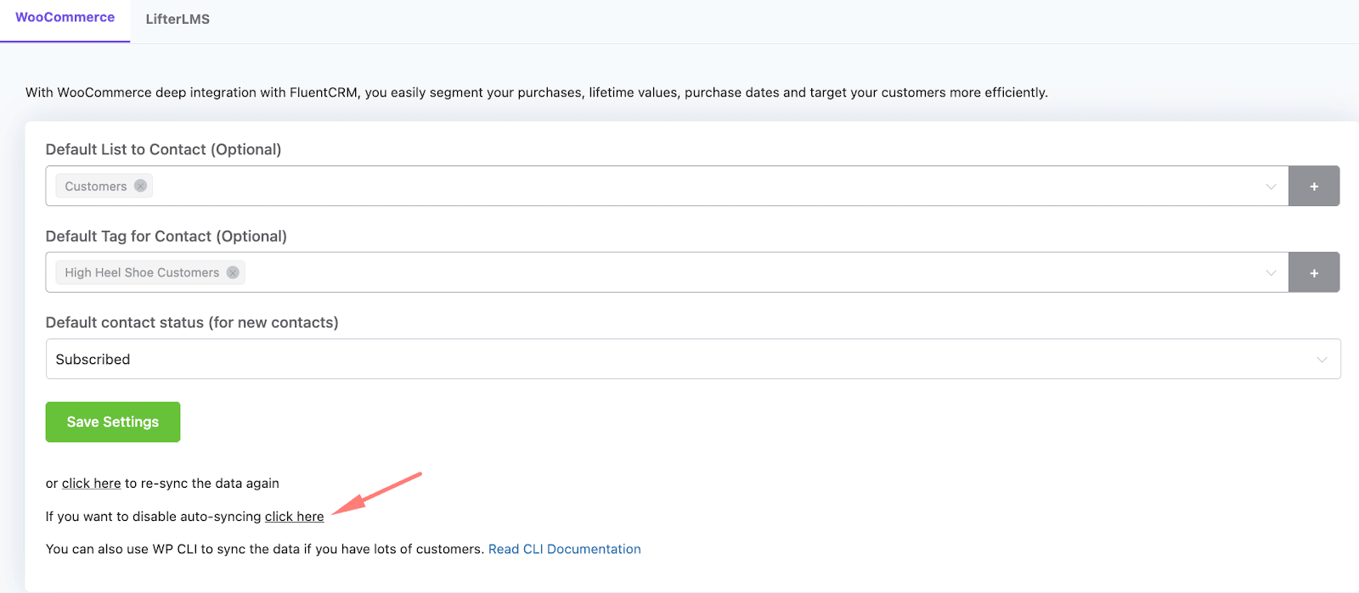This screenshot has width=1359, height=593.
Task: Expand the Default Tag for Contact dropdown arrow
Action: (x=1271, y=273)
